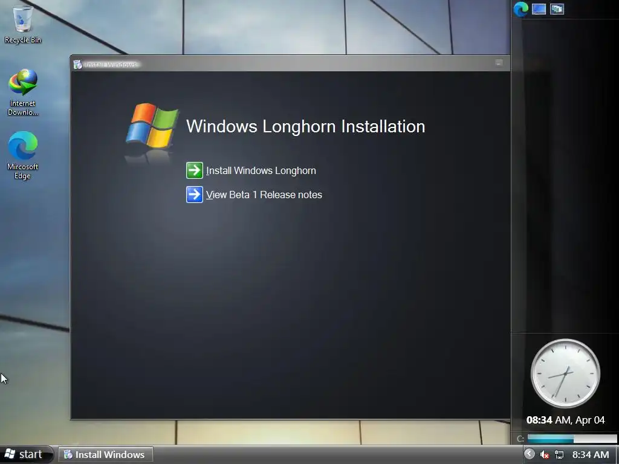Select the Internet Download Manager desktop icon
This screenshot has height=464, width=619.
click(23, 92)
